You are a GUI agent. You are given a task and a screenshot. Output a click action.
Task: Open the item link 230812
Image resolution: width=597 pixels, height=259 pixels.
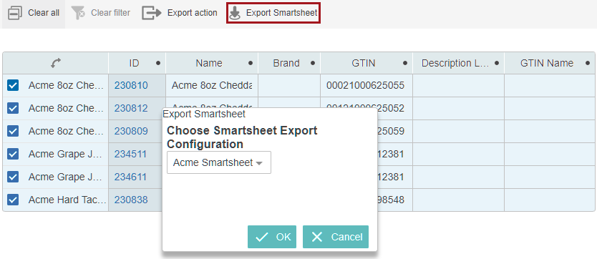click(x=131, y=108)
